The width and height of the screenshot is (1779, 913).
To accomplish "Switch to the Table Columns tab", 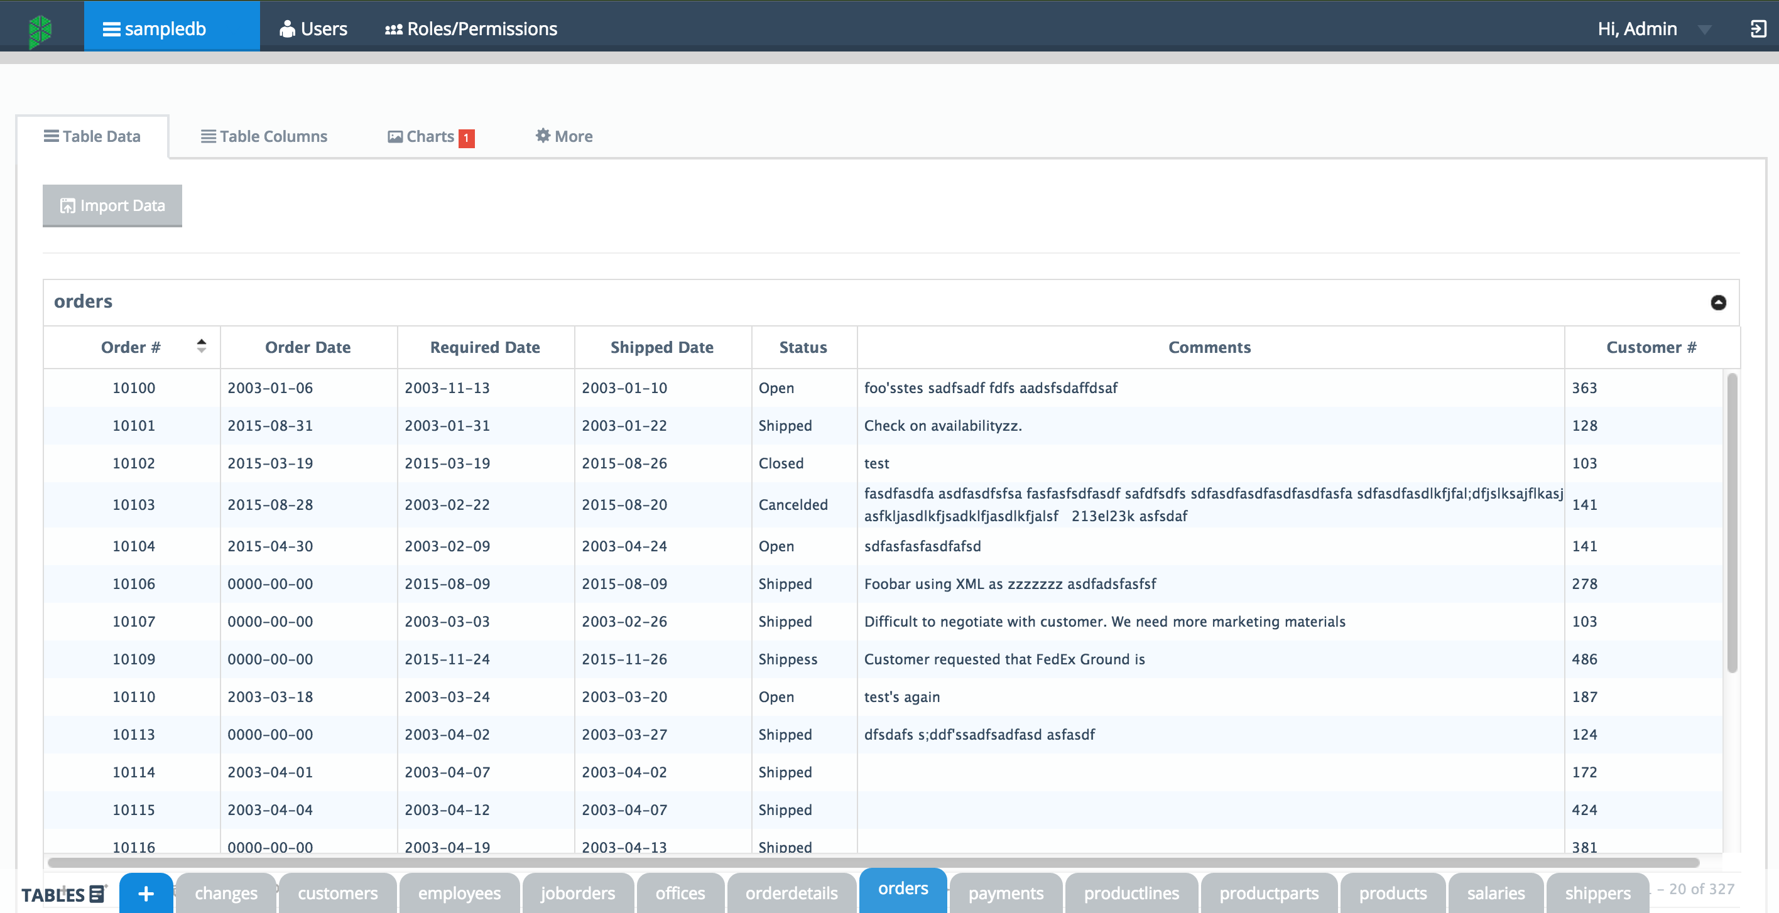I will coord(264,137).
